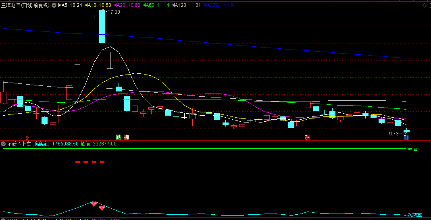
Task: Click the lower red diamond right of peak
Action: tap(102, 208)
